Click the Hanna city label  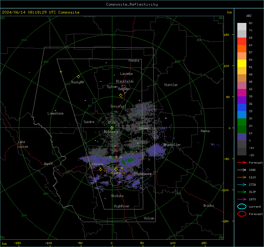point(205,131)
